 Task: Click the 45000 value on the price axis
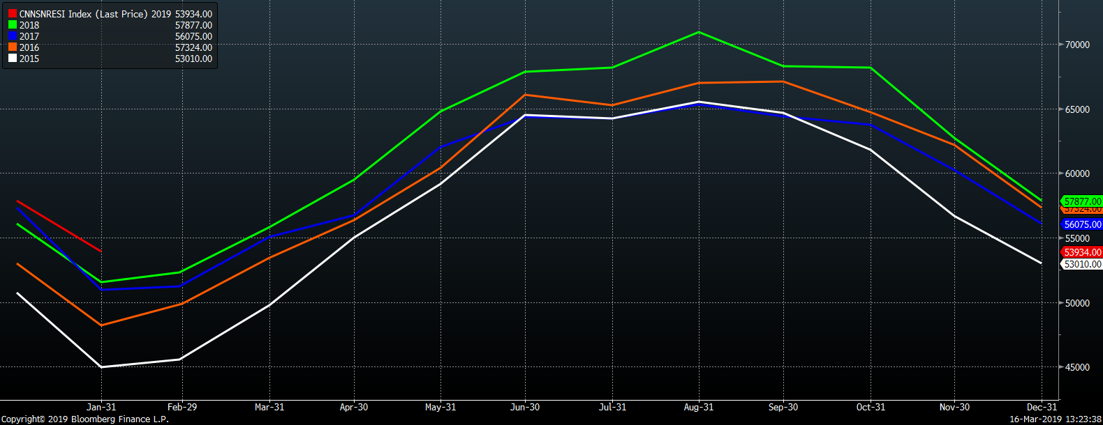(x=1077, y=367)
